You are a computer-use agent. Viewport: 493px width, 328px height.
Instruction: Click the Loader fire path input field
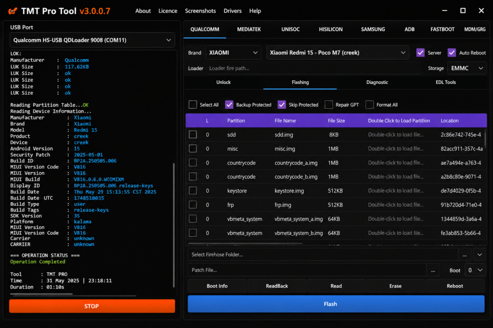point(313,68)
